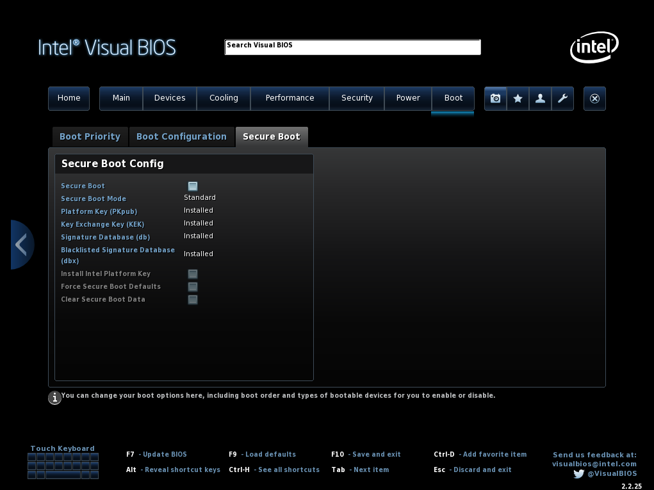Click the Intel Visual BIOS title
This screenshot has height=490, width=654.
click(107, 47)
